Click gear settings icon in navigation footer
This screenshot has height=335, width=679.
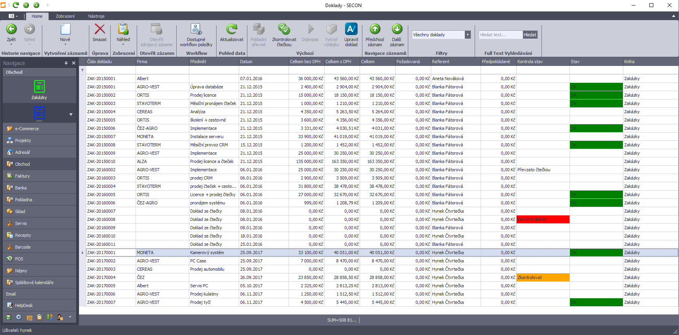[x=19, y=317]
